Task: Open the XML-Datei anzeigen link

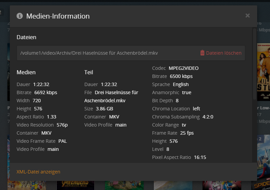Action: (38, 172)
